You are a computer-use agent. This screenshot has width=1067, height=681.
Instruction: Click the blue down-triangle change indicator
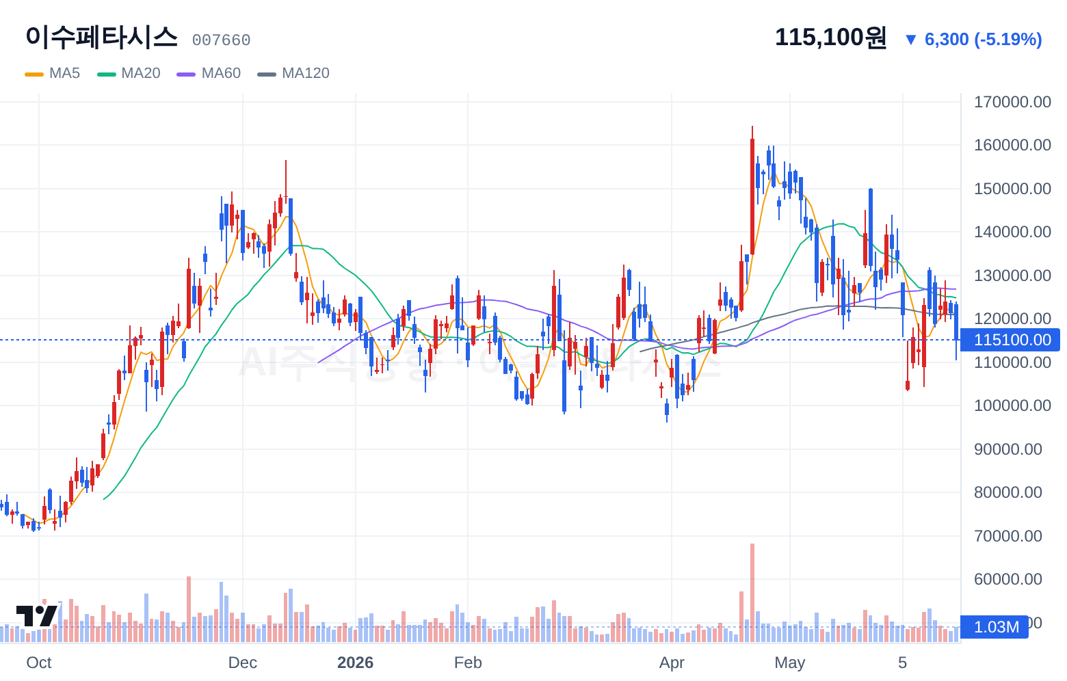[x=910, y=40]
